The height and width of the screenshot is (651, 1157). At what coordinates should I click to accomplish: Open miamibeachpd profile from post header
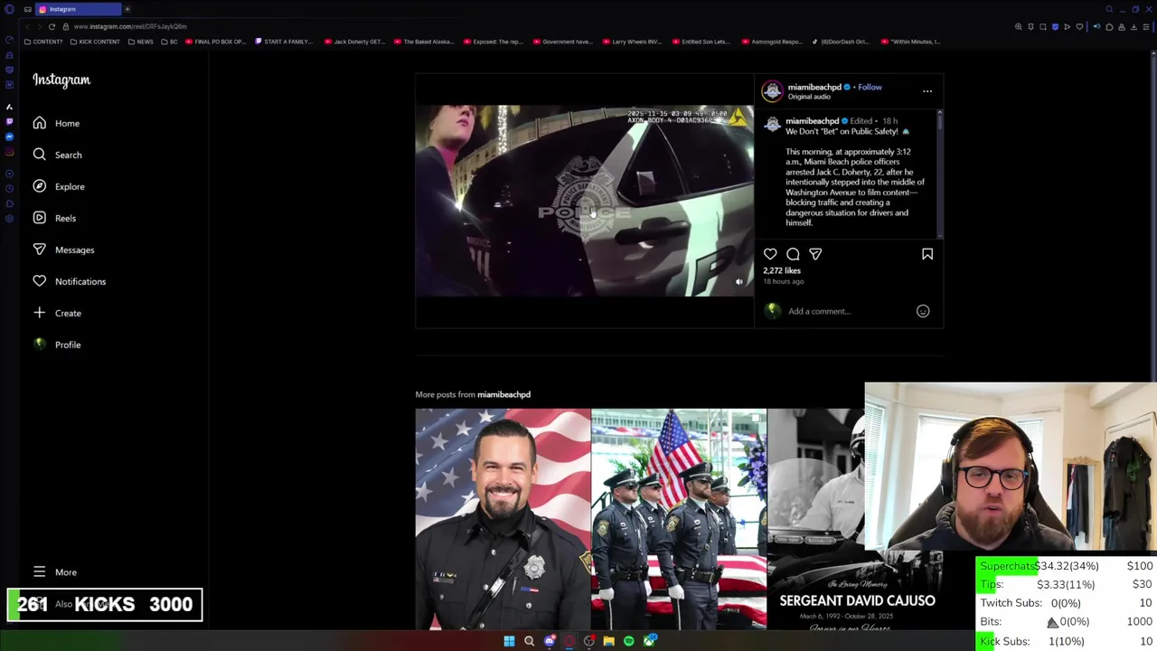[814, 87]
